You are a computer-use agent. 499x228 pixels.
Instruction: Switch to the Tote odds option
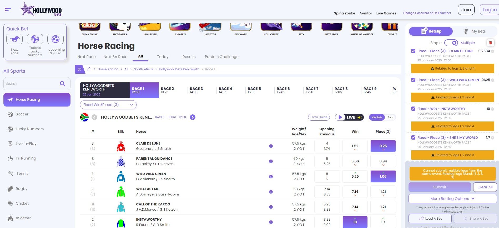point(390,118)
